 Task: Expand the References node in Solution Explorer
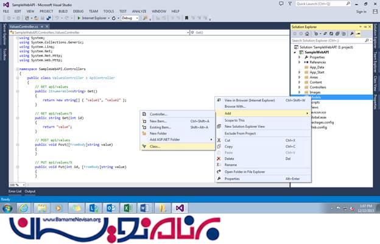[x=299, y=62]
